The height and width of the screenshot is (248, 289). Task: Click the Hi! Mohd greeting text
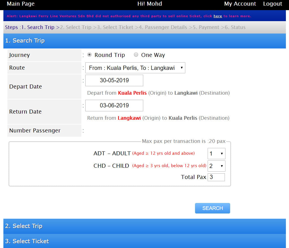[x=149, y=4]
